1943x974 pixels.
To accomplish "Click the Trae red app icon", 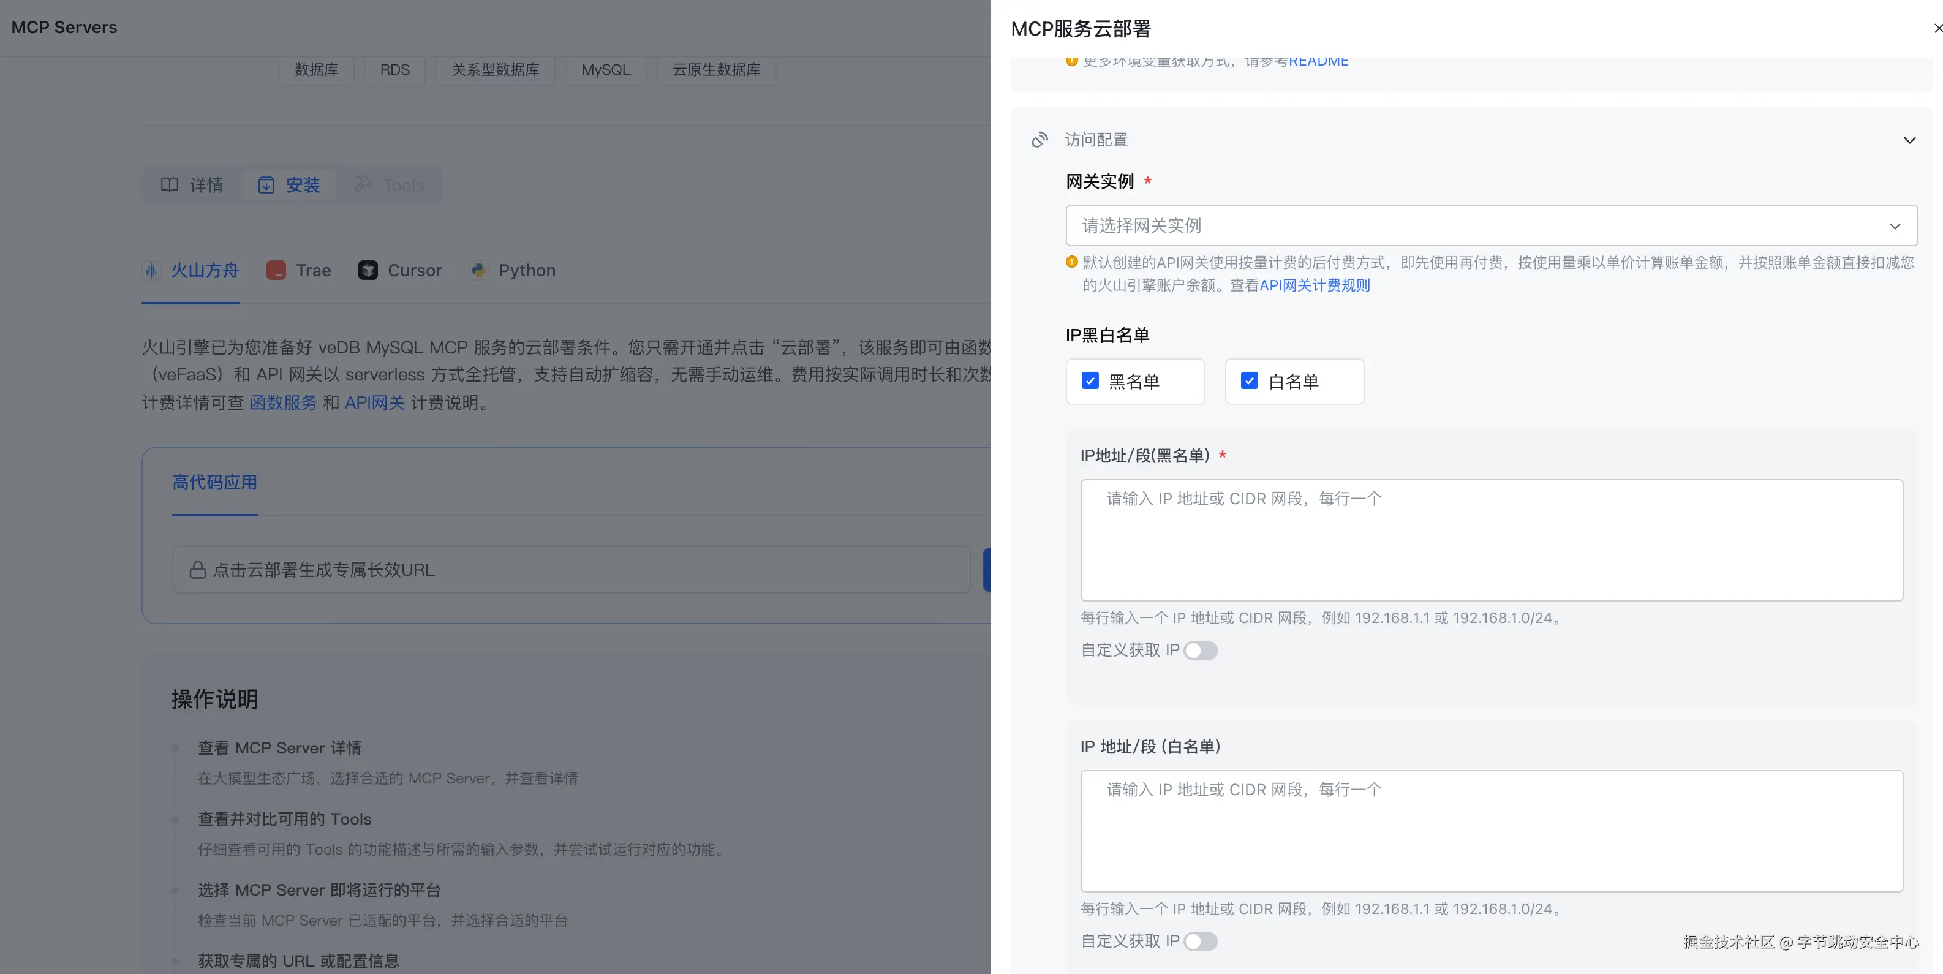I will click(276, 270).
